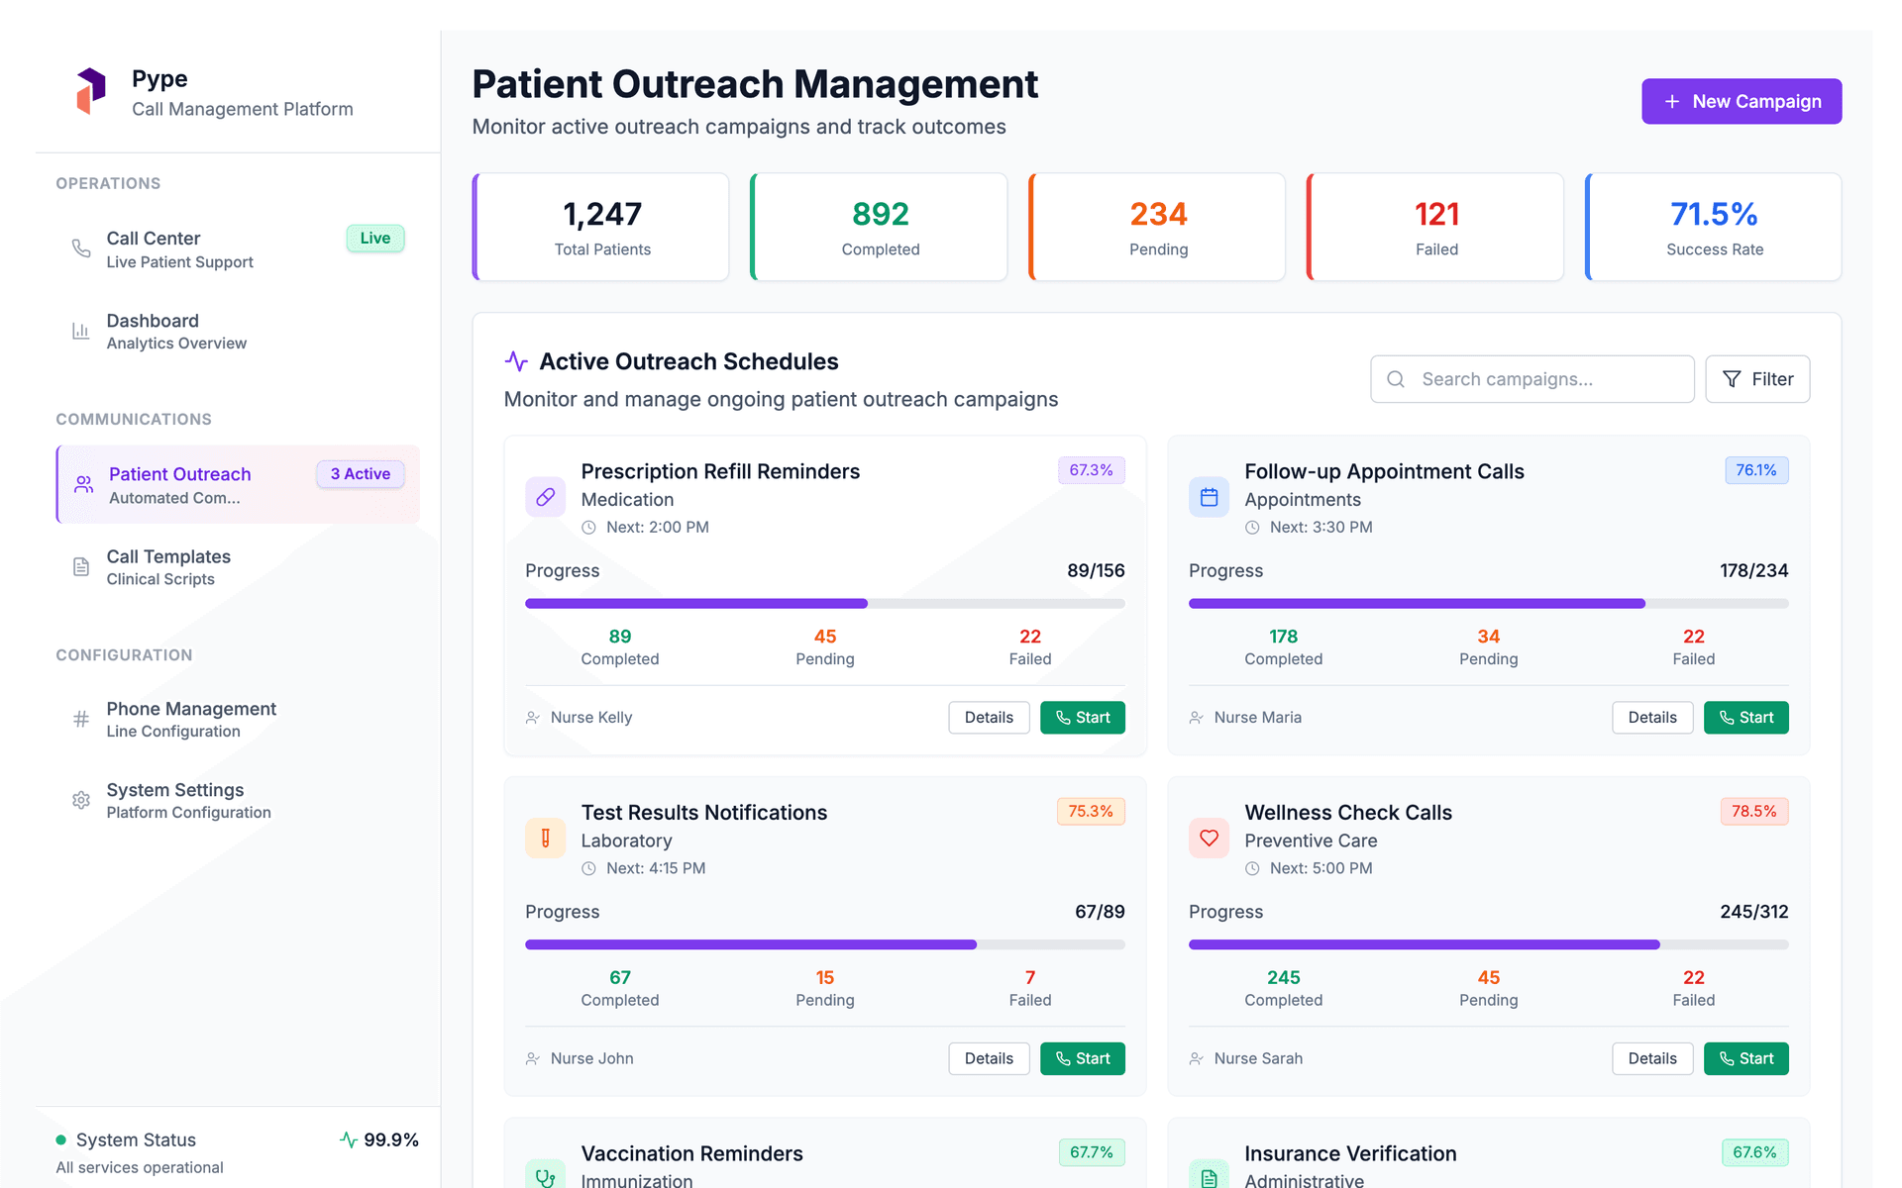Click the activity pulse icon beside Active Outreach Schedules
The width and height of the screenshot is (1902, 1188).
point(516,361)
